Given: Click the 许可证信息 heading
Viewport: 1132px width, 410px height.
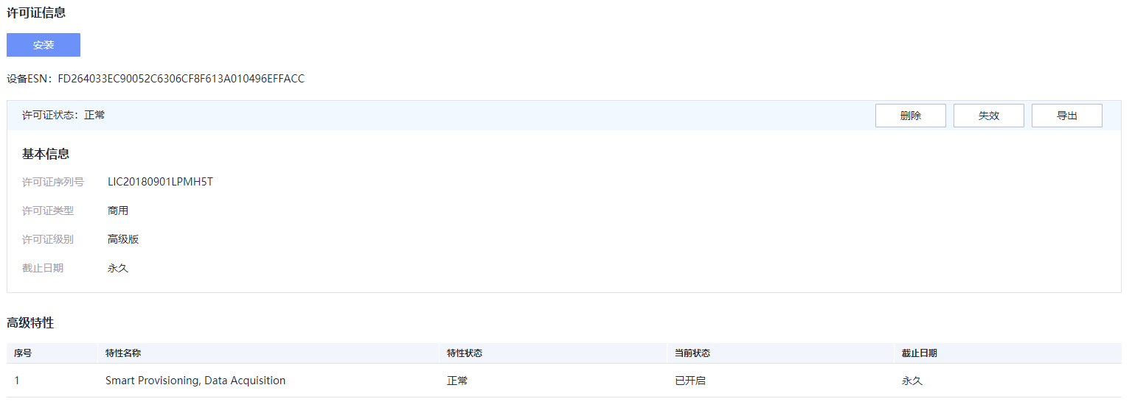Looking at the screenshot, I should tap(36, 13).
